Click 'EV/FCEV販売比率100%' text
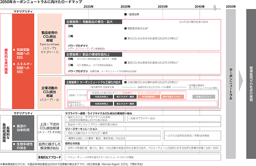The height and width of the screenshot is (166, 256). 194,22
